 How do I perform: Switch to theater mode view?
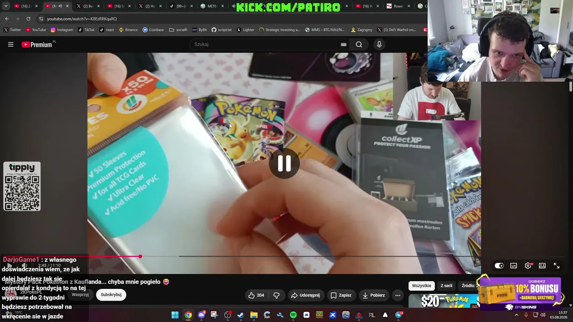542,266
